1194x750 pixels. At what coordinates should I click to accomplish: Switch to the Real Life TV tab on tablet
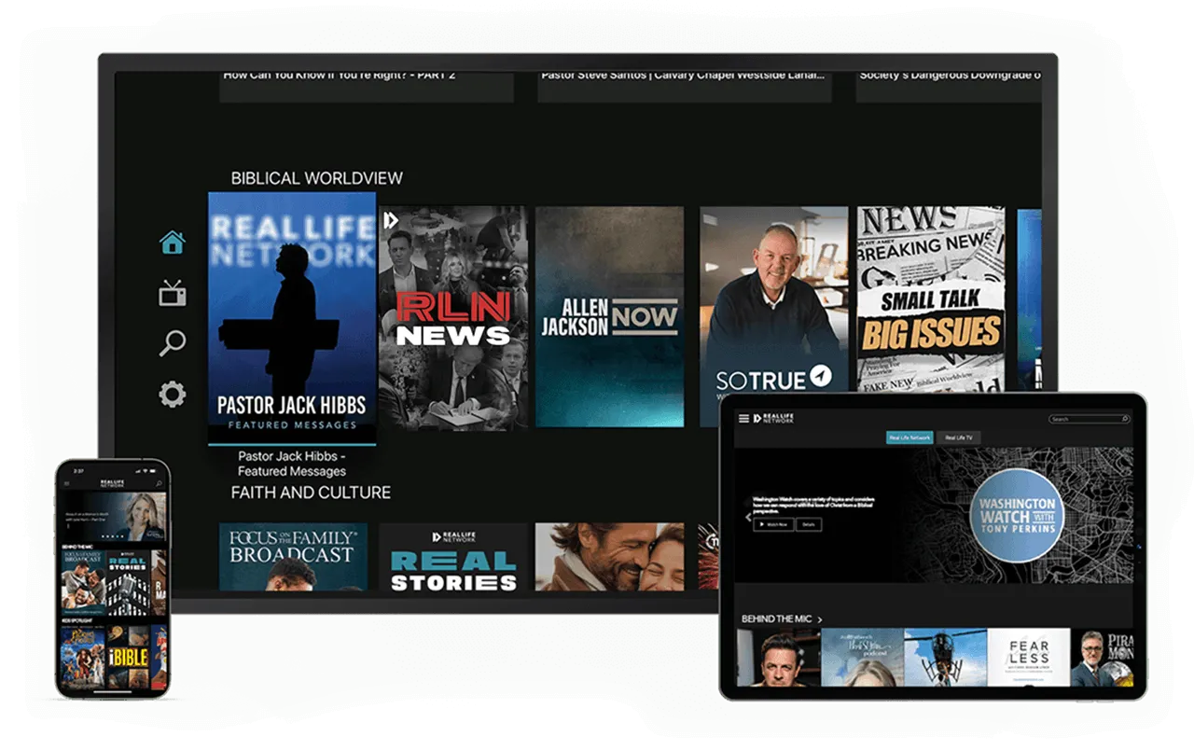coord(959,437)
